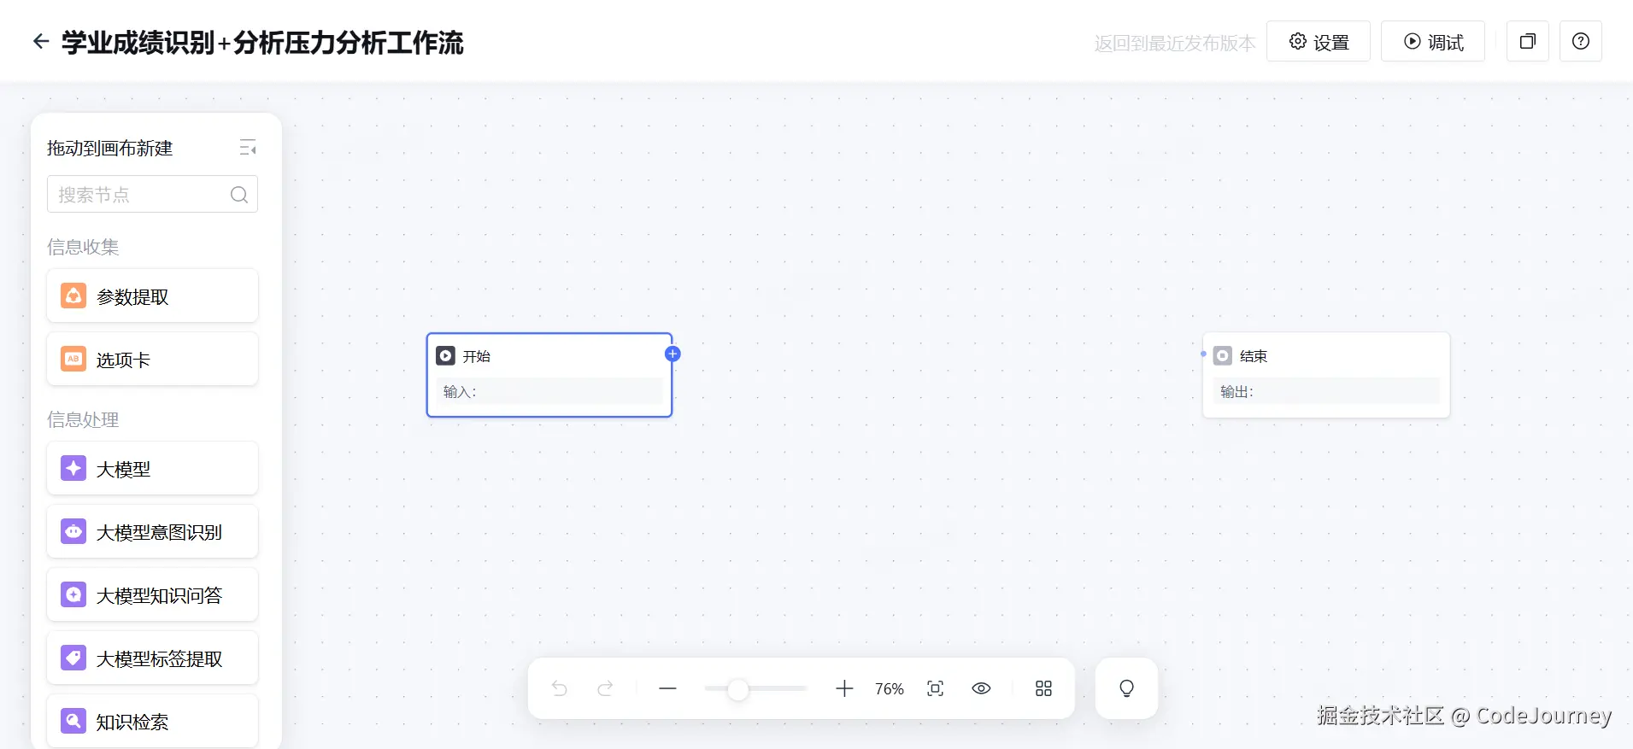Screen dimensions: 1633x749
Task: Select the 大模型知识问答 node
Action: pos(152,595)
